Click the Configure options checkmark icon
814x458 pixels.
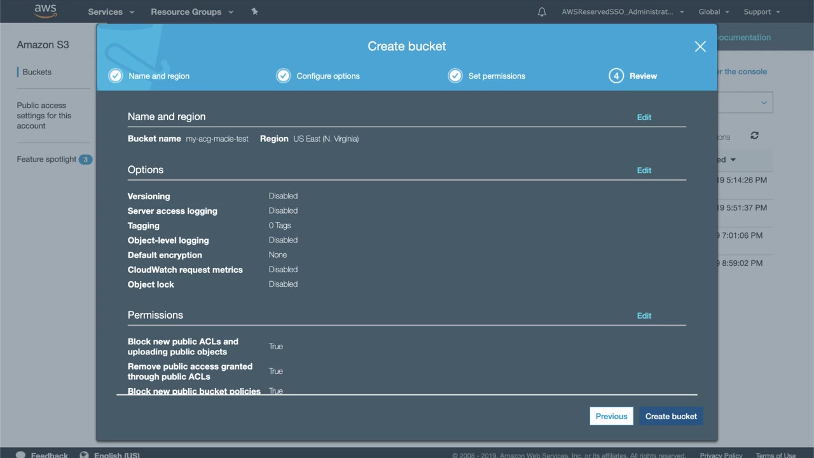click(283, 76)
